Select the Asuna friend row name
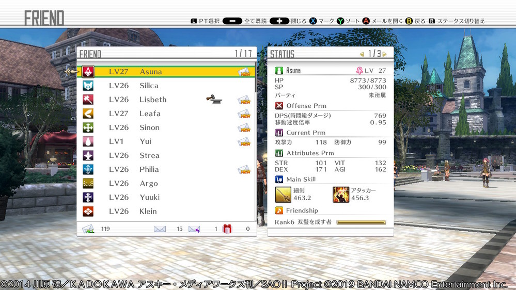The width and height of the screenshot is (516, 290). coord(151,72)
